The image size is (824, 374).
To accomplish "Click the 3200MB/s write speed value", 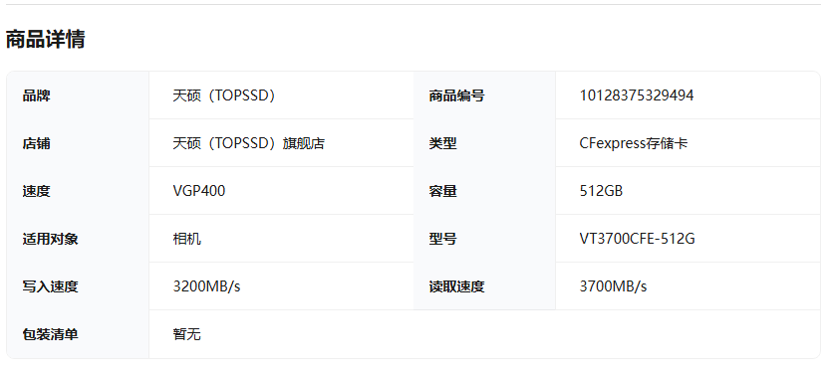I will coord(206,286).
